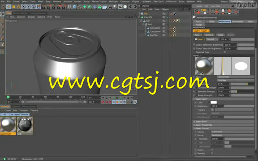The width and height of the screenshot is (258, 161).
Task: Select the CanOpener object
Action: point(155,31)
